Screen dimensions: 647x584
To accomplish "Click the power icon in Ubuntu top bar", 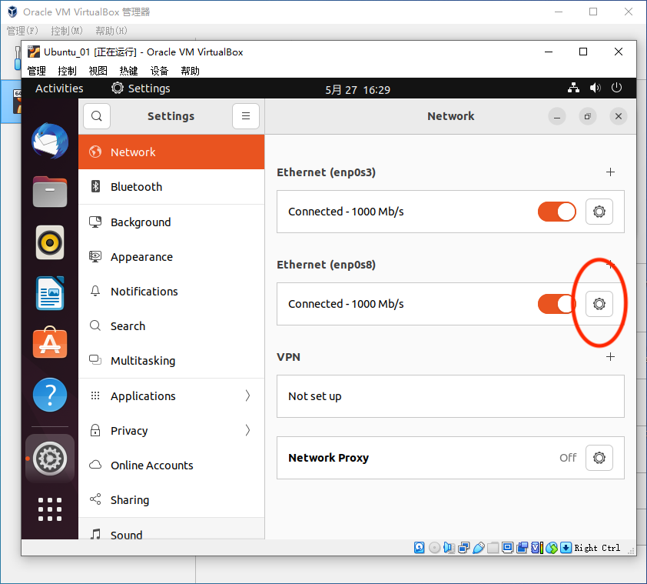I will 616,88.
